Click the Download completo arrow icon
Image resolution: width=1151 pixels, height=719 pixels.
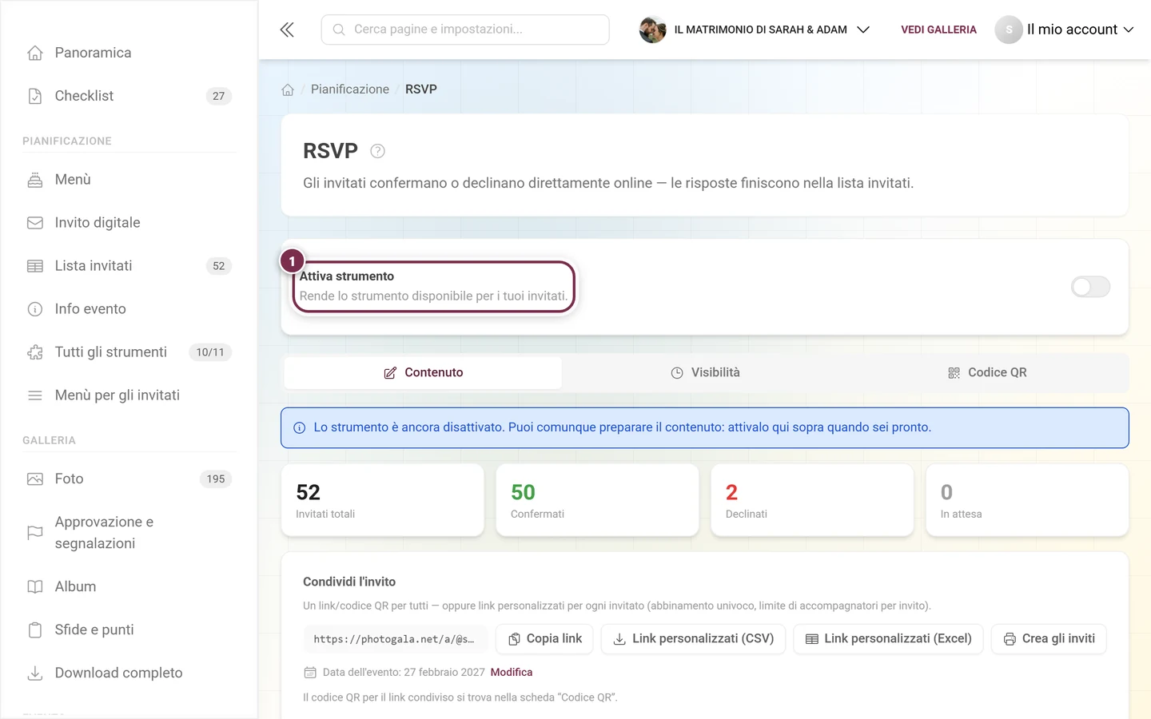[x=35, y=673]
